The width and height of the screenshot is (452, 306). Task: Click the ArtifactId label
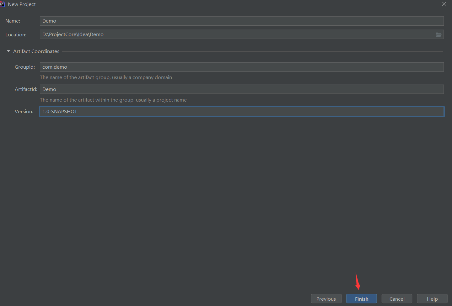pyautogui.click(x=26, y=89)
